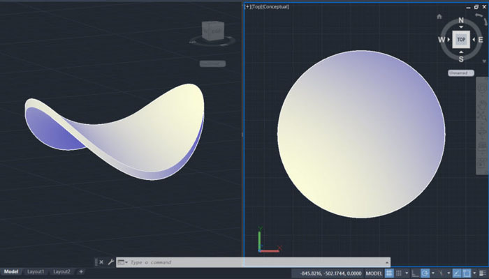
Task: Click the Type a command input field
Action: coord(210,262)
